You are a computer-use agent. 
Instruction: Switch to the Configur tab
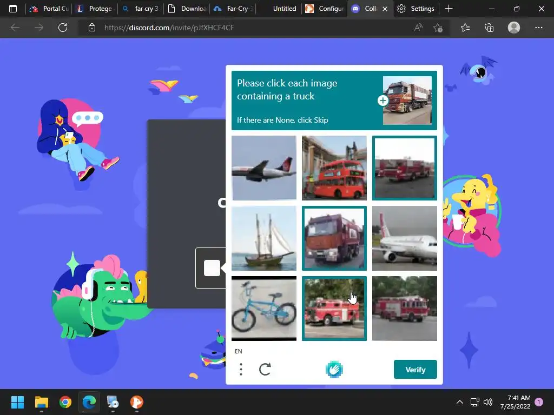pos(325,9)
